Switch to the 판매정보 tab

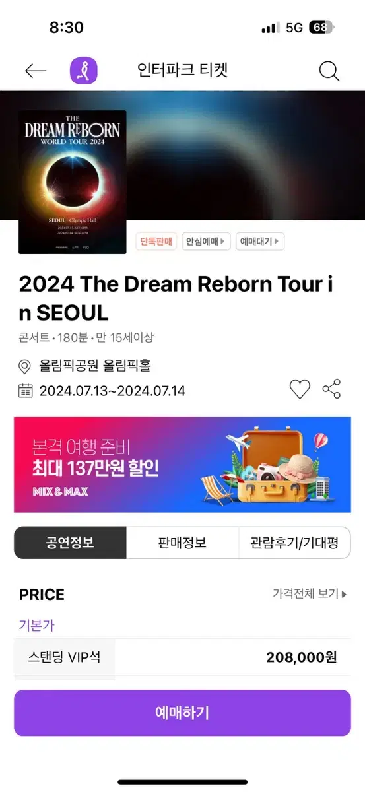pyautogui.click(x=182, y=543)
